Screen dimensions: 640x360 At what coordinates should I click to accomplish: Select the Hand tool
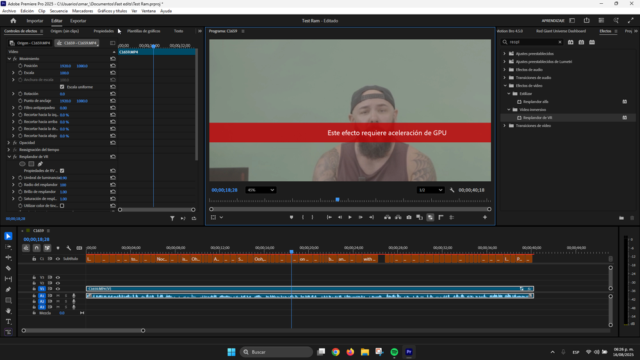tap(8, 311)
